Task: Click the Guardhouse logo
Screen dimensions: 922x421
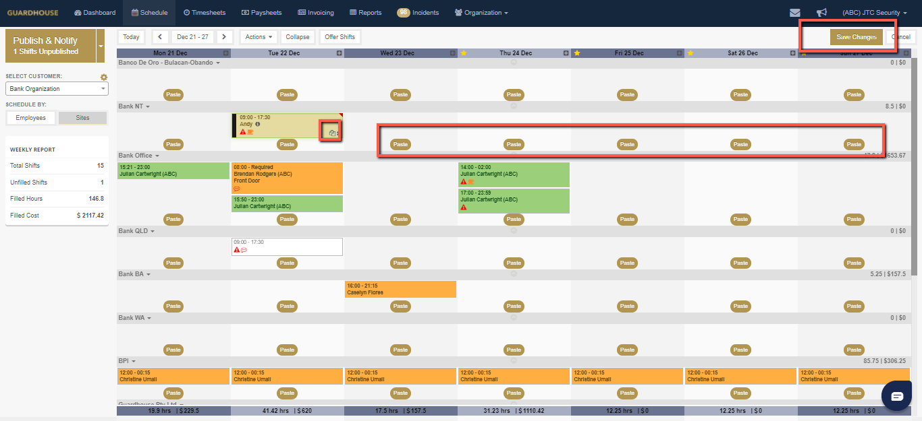Action: point(32,13)
